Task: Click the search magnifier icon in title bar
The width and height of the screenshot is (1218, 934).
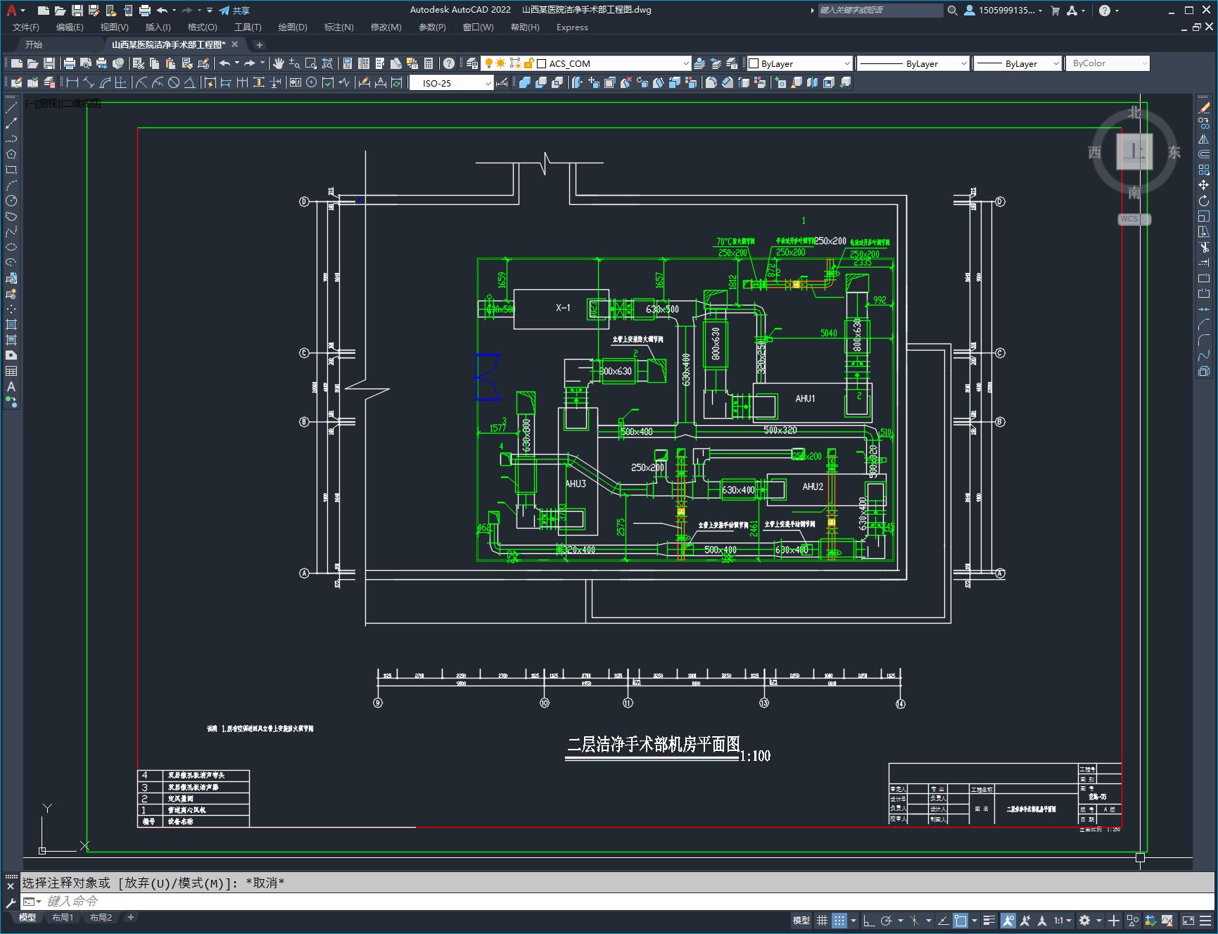Action: [x=953, y=11]
